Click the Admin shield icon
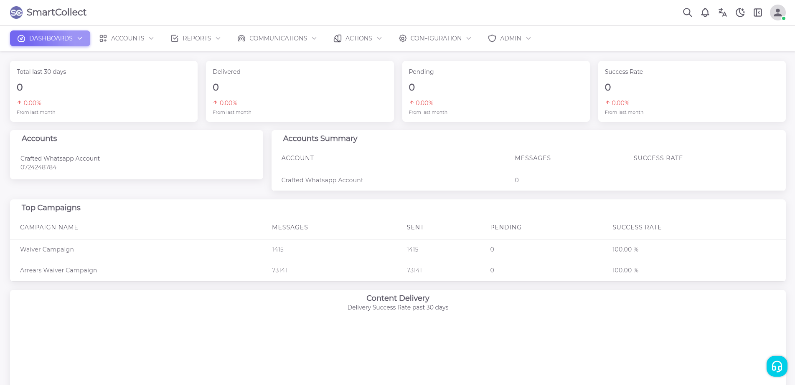Screen dimensions: 795x385 click(492, 38)
